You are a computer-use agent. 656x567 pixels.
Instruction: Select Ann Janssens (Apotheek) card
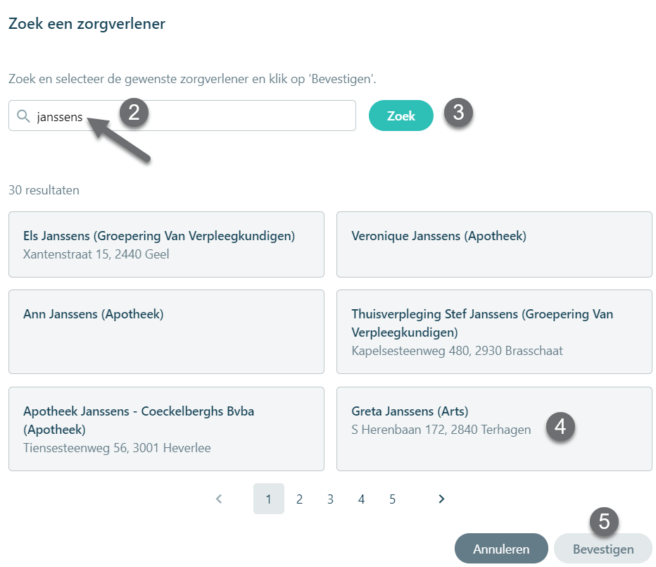click(167, 332)
